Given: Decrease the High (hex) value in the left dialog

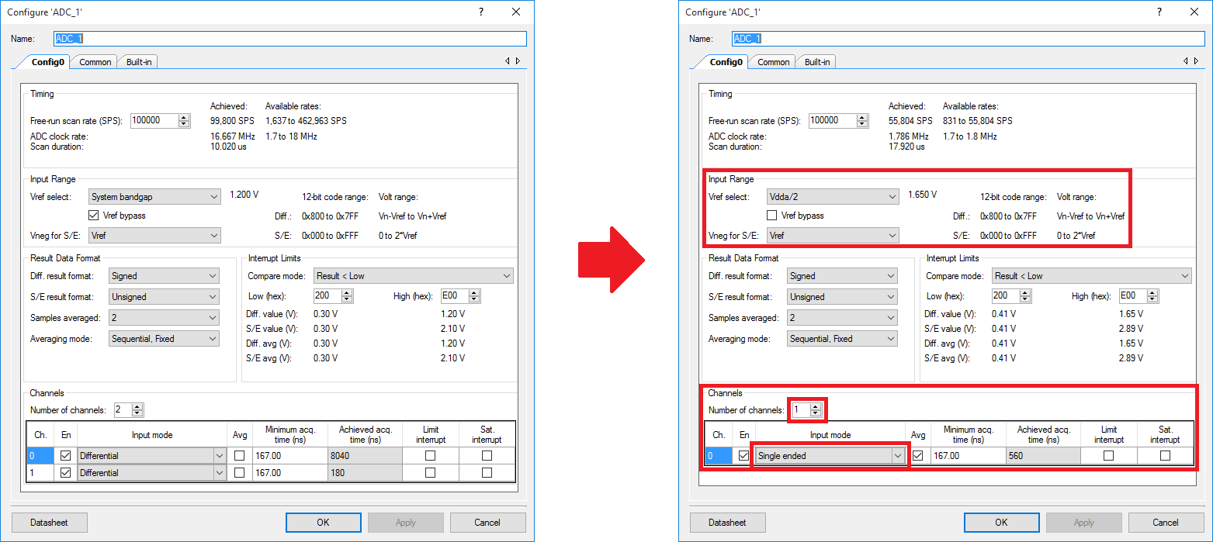Looking at the screenshot, I should 474,300.
